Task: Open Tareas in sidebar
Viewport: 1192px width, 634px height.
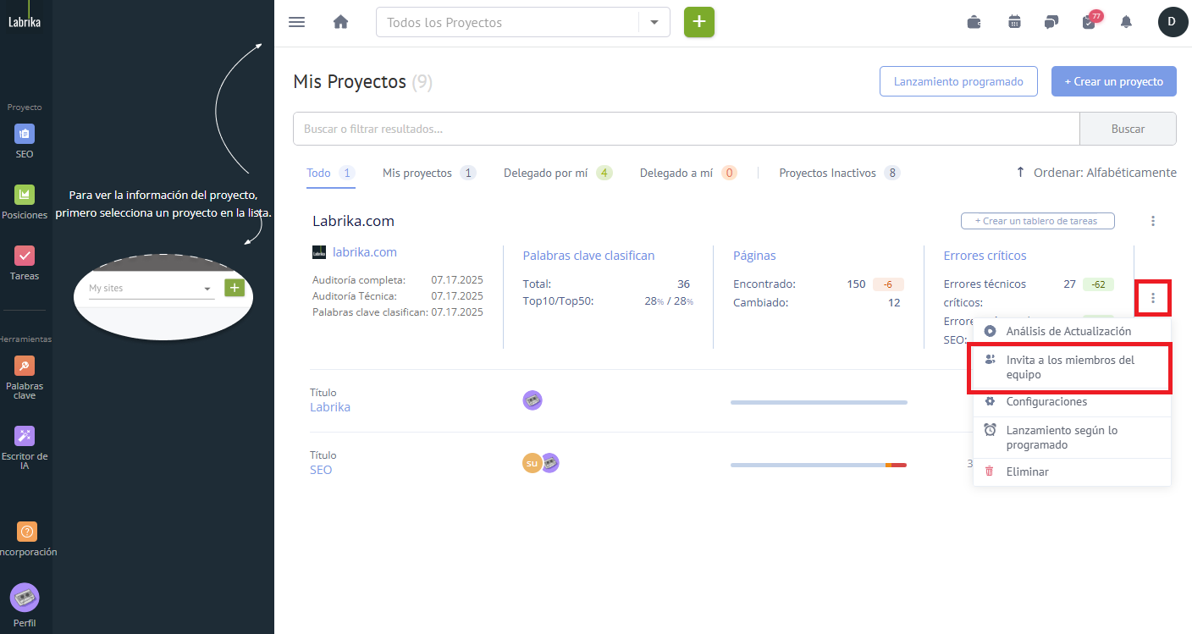Action: [x=25, y=263]
